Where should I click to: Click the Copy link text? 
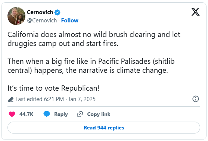point(99,114)
